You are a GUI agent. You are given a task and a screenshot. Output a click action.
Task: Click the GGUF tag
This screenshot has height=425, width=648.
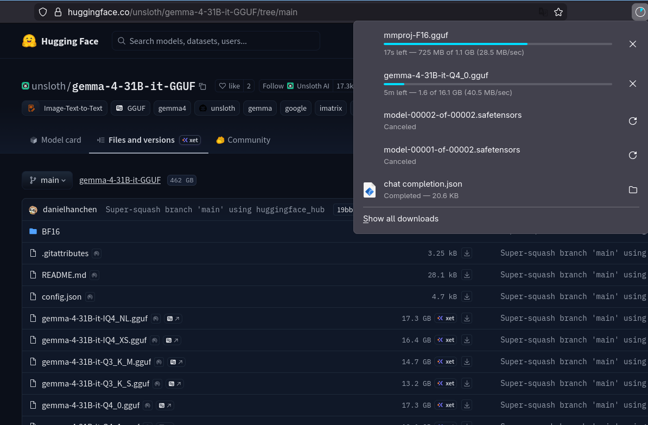[131, 109]
